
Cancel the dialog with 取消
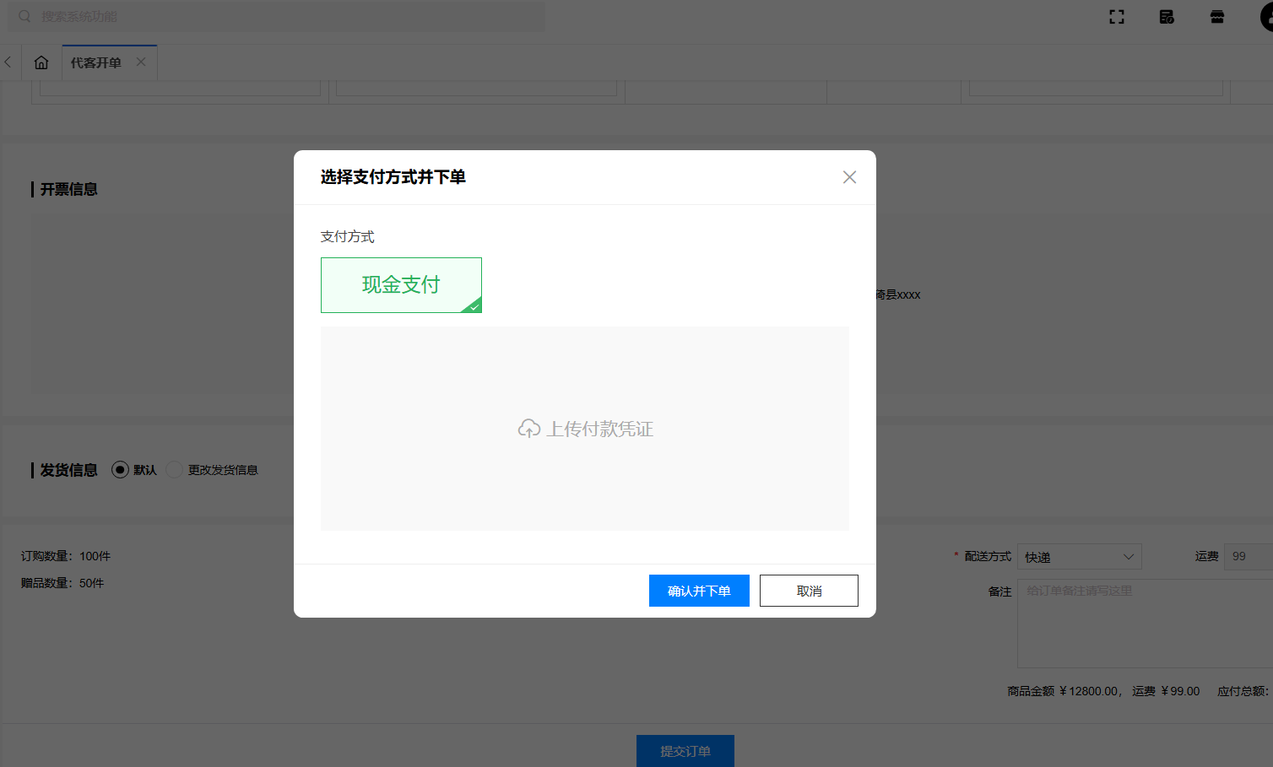coord(809,591)
